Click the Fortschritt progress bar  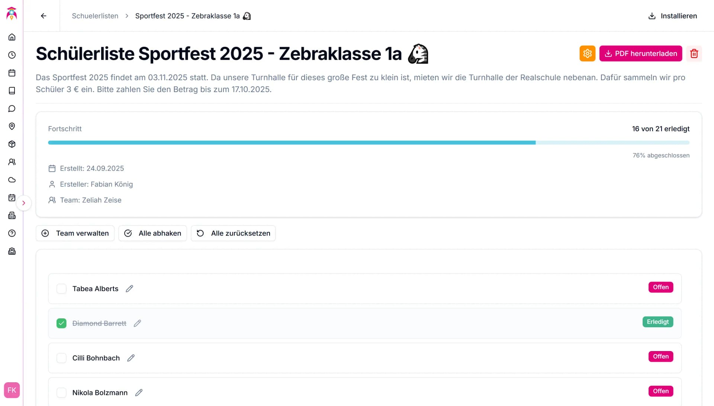[368, 142]
